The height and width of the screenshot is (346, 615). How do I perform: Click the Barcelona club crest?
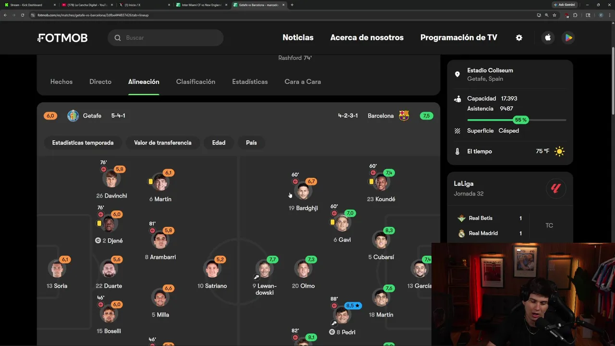404,115
